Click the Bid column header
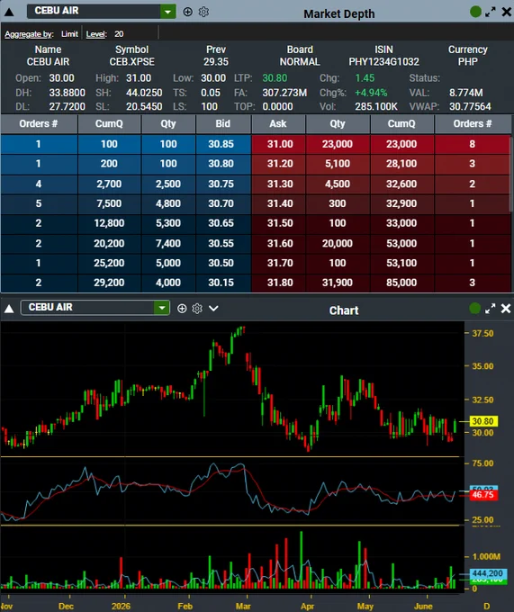The image size is (514, 612). click(x=223, y=123)
